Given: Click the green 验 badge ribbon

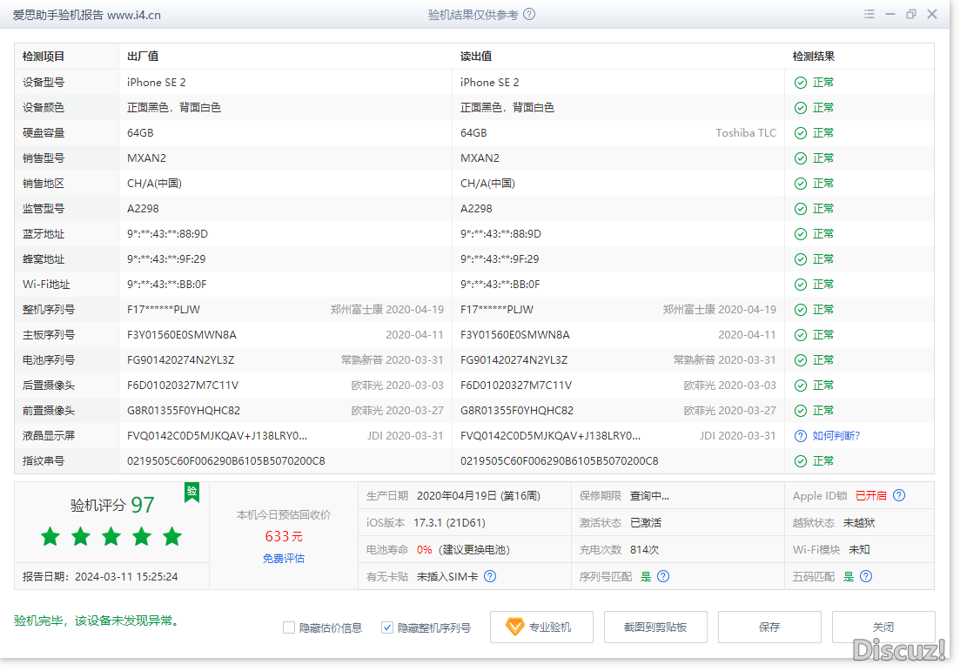Looking at the screenshot, I should [191, 493].
